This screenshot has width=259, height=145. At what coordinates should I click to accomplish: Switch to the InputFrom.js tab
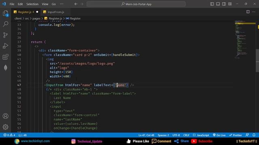pos(56,12)
